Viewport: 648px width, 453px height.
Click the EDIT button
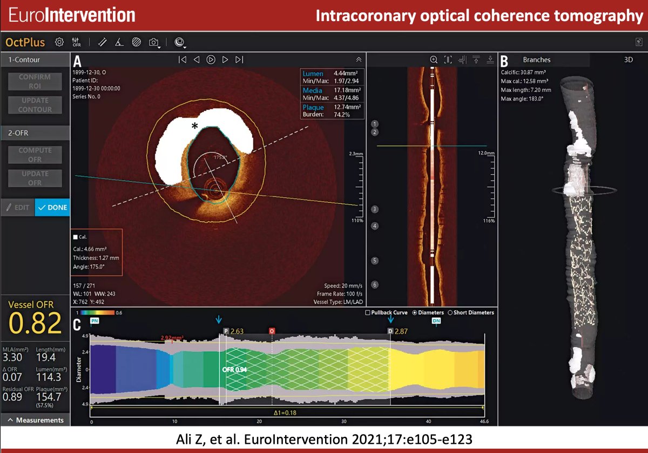coord(18,207)
